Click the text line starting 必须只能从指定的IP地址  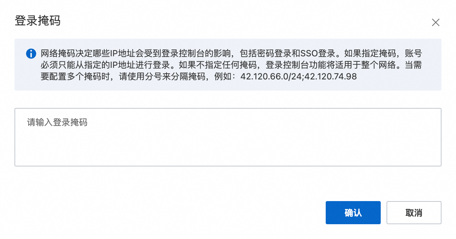pos(231,65)
